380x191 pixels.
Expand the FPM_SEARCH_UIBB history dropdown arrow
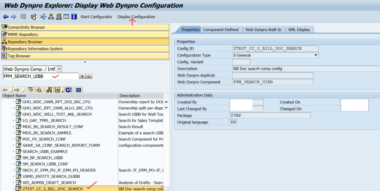[82, 76]
